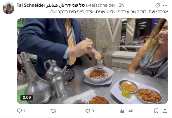Click the koshari bowl in the video
This screenshot has height=118, width=172.
click(98, 74)
